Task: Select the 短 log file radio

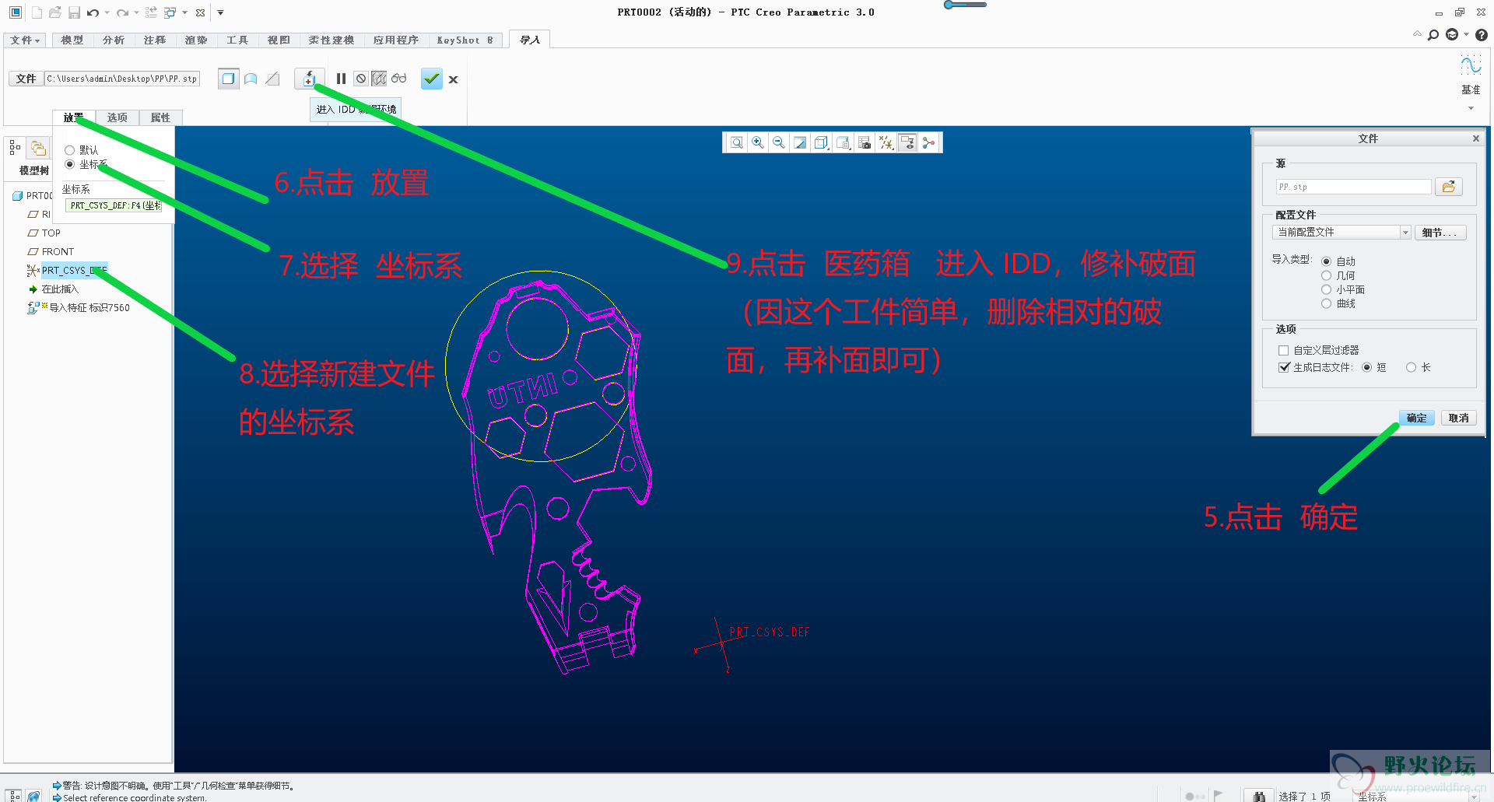Action: (1366, 367)
